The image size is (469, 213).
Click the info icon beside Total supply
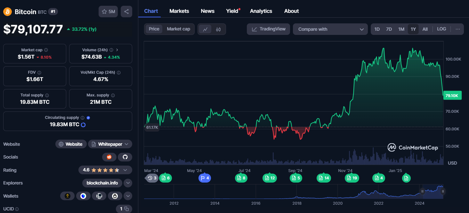(47, 95)
